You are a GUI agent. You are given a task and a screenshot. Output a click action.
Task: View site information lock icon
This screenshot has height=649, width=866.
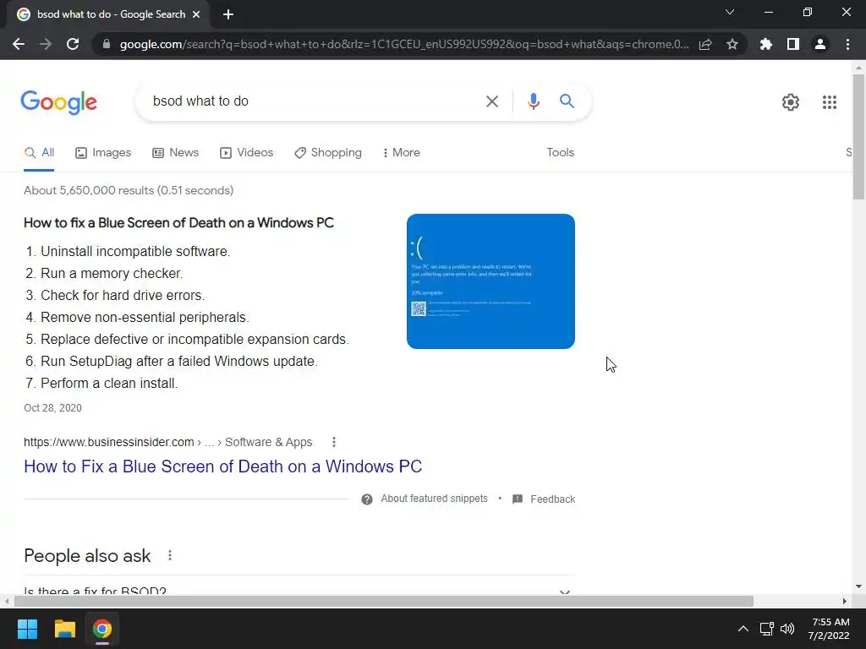pos(107,44)
